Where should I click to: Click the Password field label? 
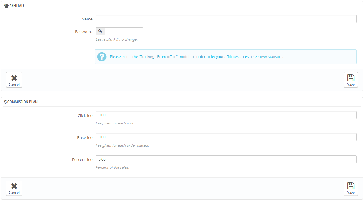[84, 32]
